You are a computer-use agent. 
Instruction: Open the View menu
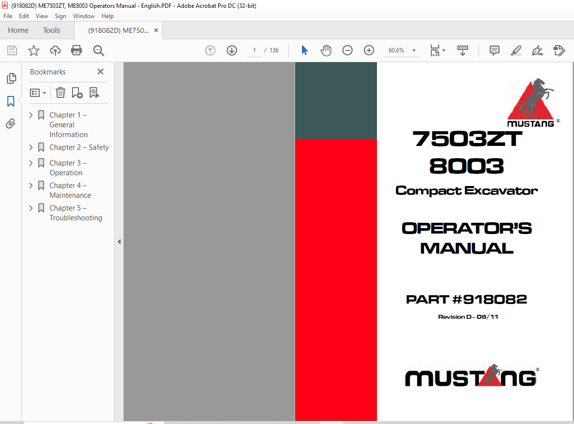click(x=42, y=16)
